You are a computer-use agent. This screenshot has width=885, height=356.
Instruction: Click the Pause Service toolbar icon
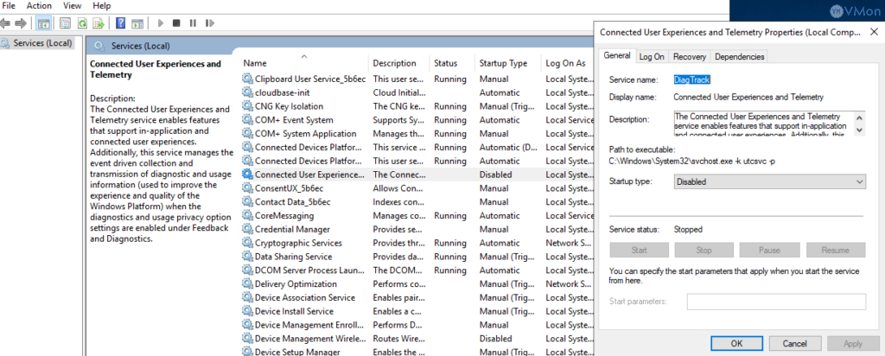(192, 22)
